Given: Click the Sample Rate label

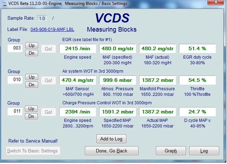Looking at the screenshot, I should coord(21,18).
